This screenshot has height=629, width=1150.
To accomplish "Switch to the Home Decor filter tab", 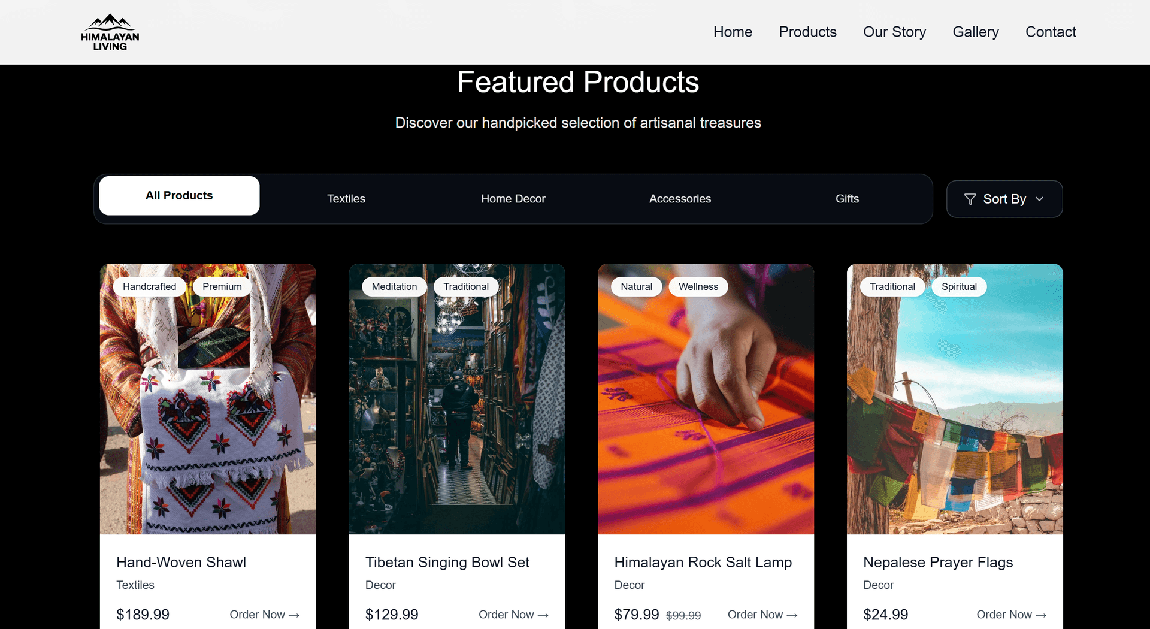I will [x=513, y=198].
